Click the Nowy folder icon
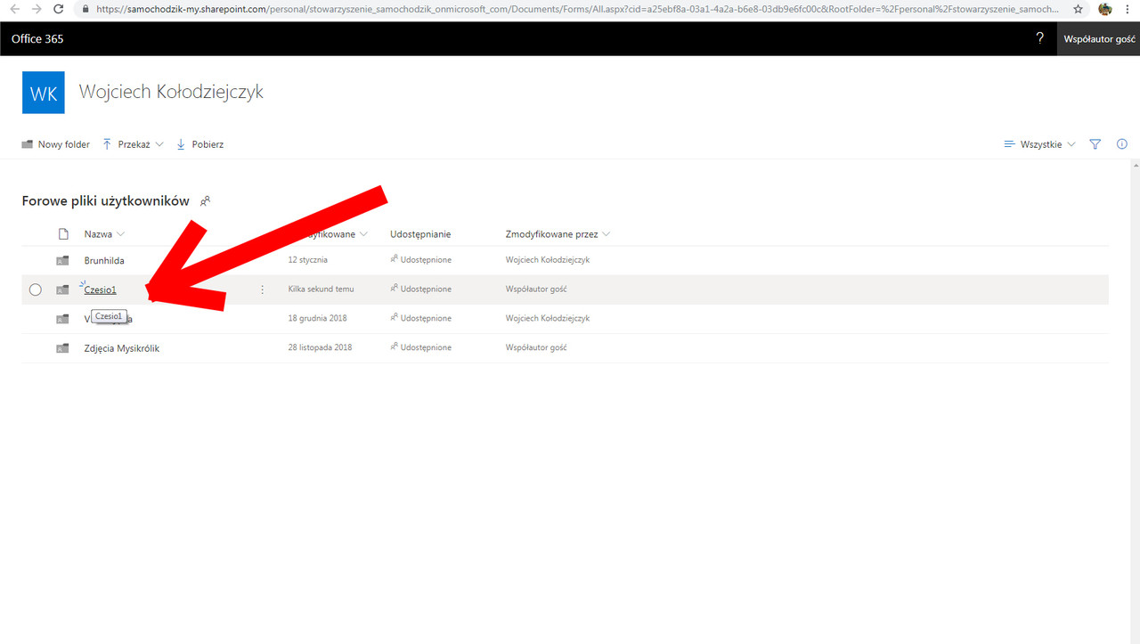 point(27,143)
